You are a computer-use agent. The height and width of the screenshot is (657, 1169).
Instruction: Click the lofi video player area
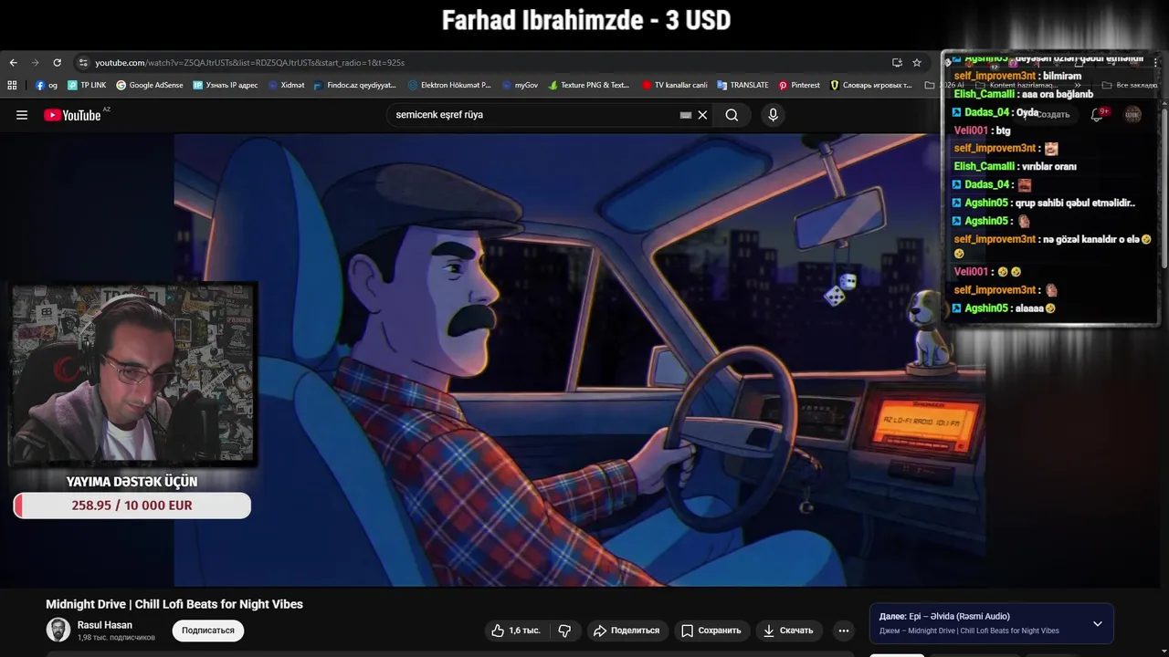[x=579, y=360]
